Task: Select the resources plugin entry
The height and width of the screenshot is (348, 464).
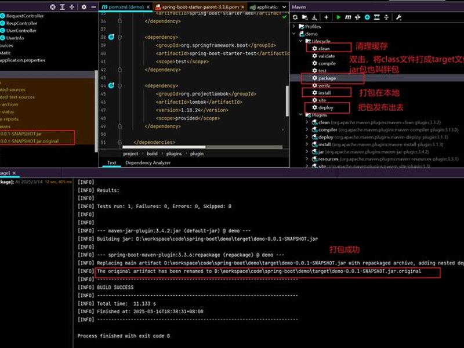Action: [x=385, y=159]
